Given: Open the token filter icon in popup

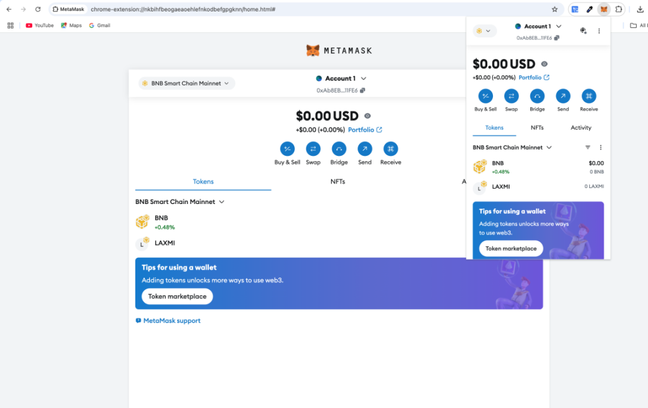Looking at the screenshot, I should tap(588, 148).
